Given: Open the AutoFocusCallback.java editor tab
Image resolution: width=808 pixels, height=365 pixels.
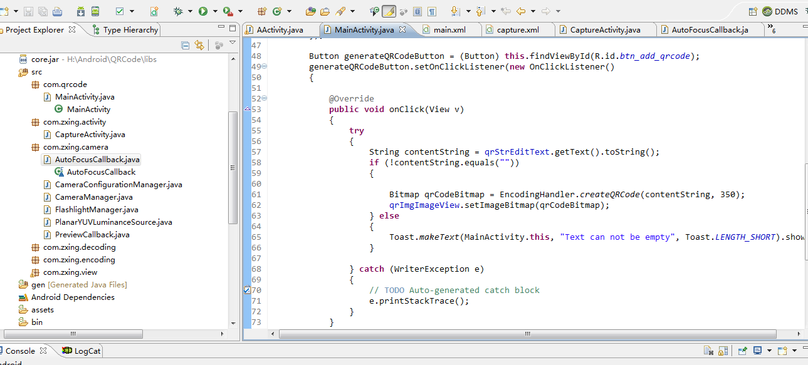Looking at the screenshot, I should point(704,29).
